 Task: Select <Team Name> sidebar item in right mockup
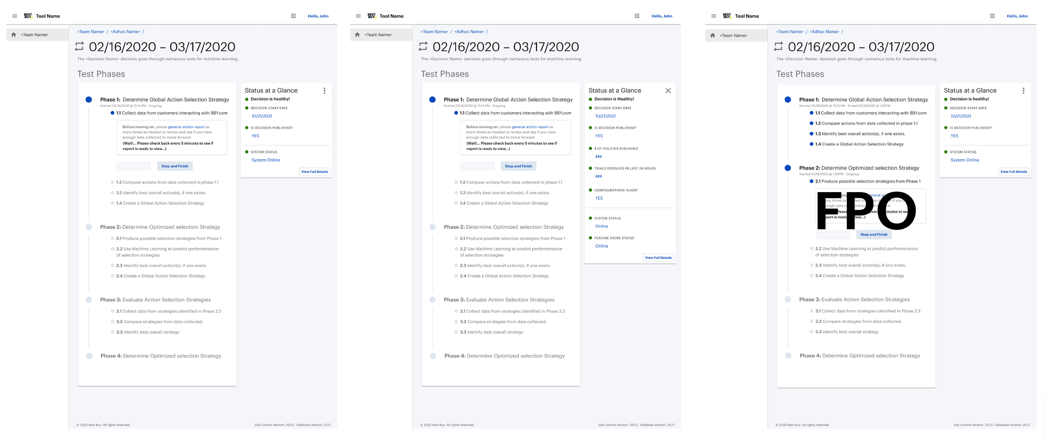[x=736, y=35]
